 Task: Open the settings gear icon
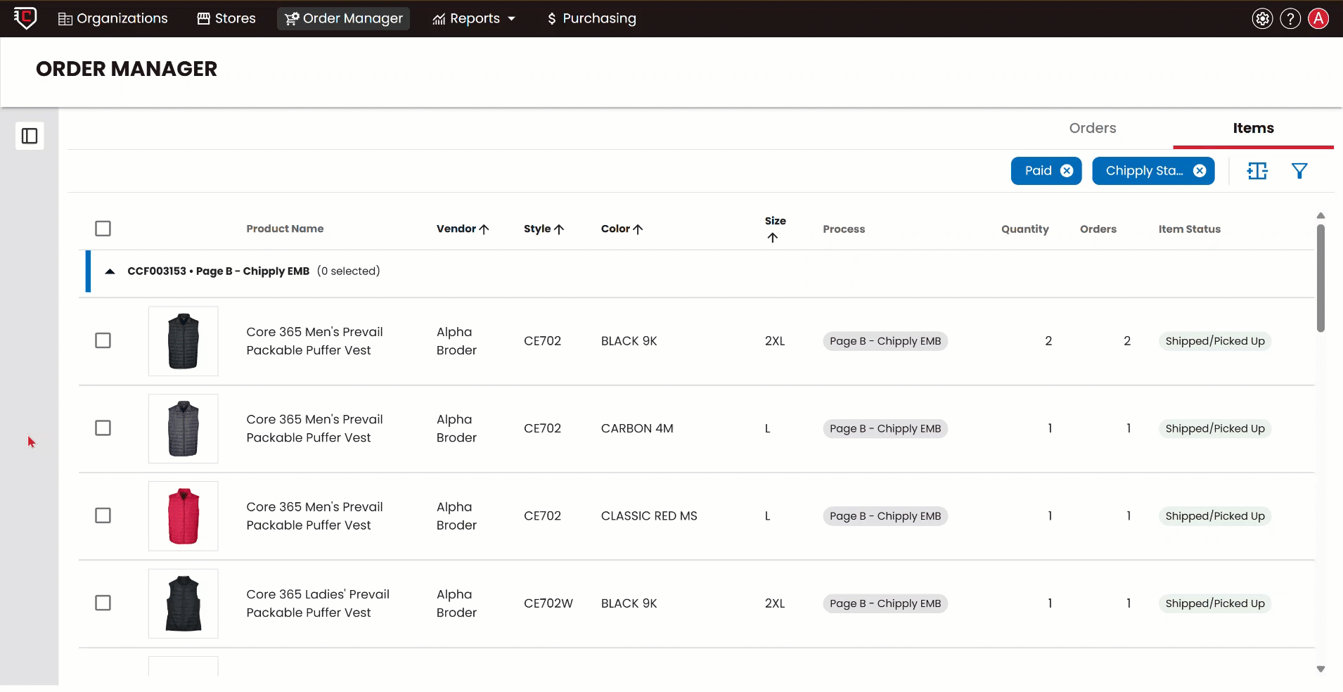[x=1262, y=19]
